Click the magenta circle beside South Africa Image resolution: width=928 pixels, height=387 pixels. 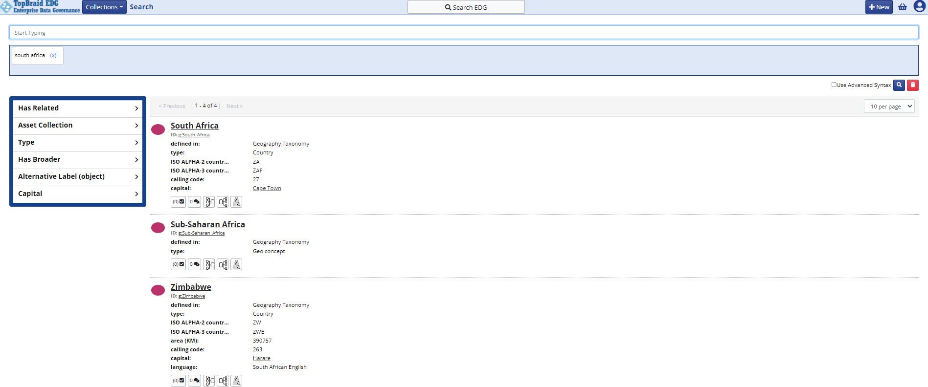158,129
